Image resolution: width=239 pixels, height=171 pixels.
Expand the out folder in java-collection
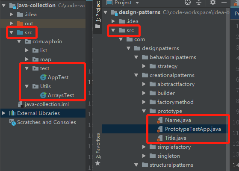12,24
